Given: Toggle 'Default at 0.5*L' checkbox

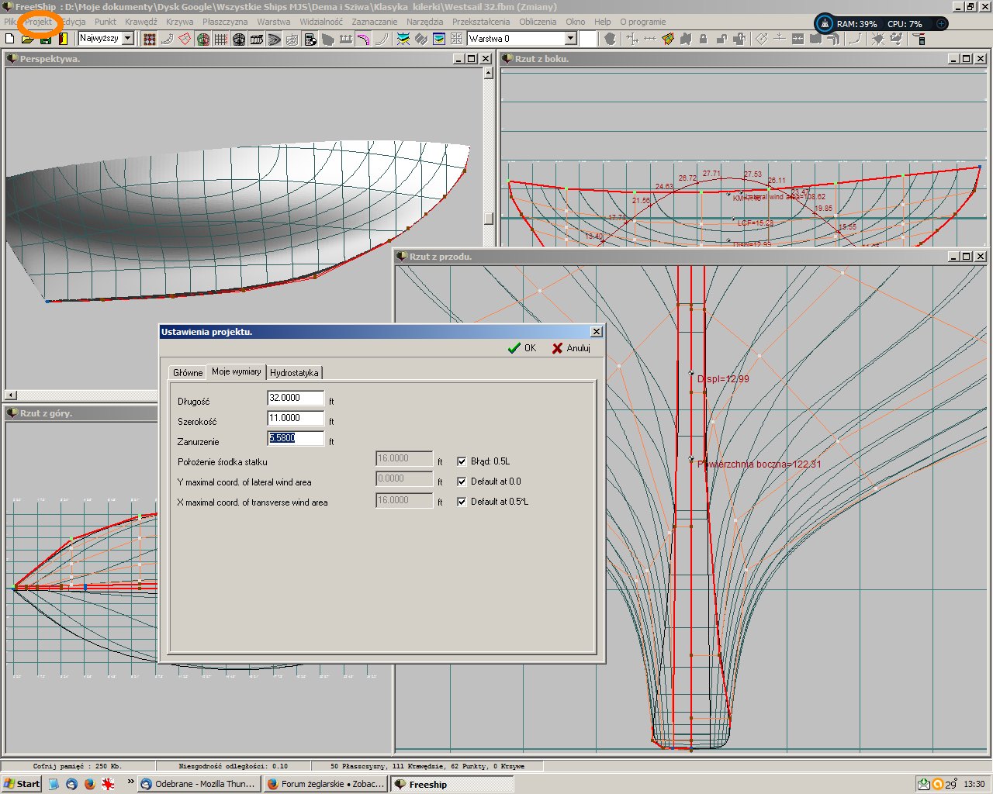Looking at the screenshot, I should click(462, 502).
